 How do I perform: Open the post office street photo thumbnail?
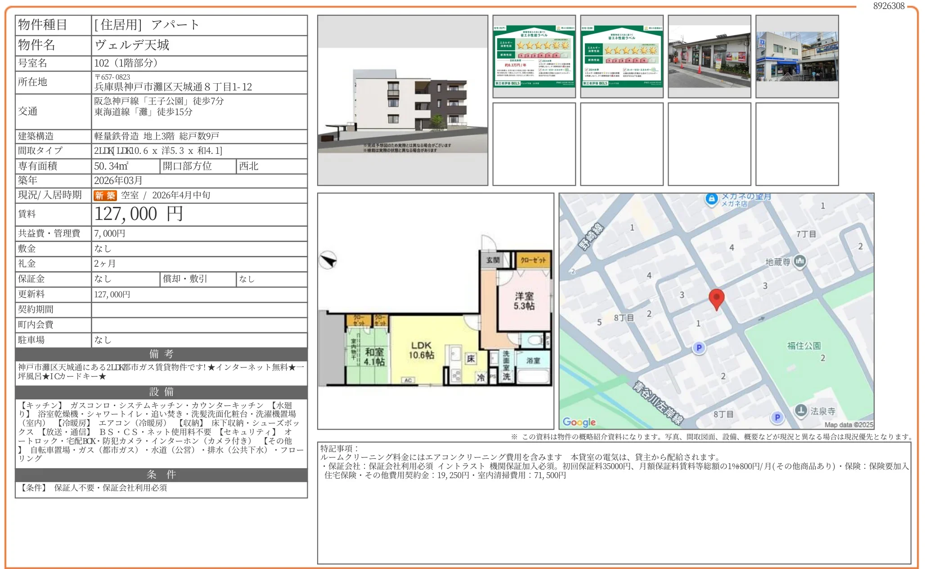709,56
